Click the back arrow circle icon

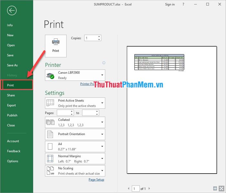[12, 11]
